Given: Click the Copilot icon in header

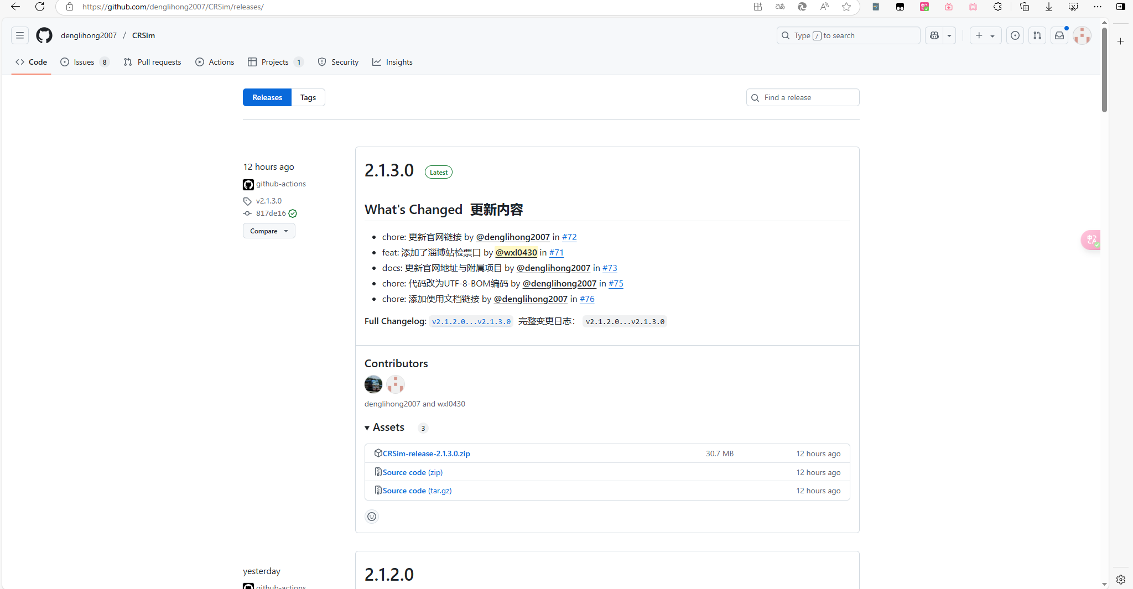Looking at the screenshot, I should tap(934, 35).
